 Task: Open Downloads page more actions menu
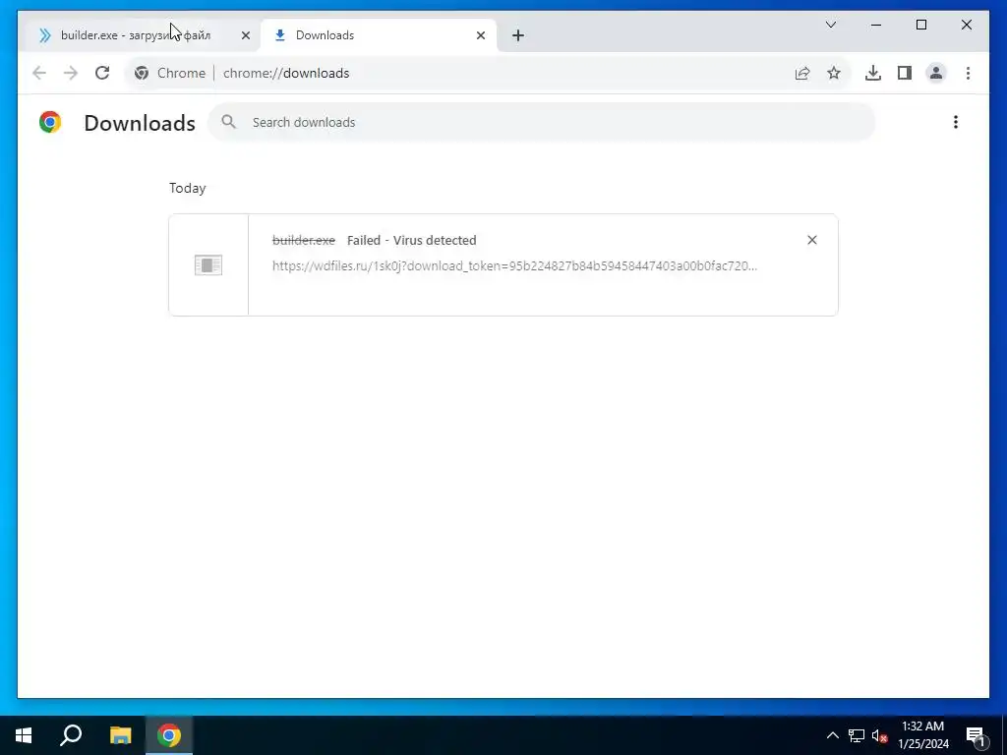pos(956,122)
